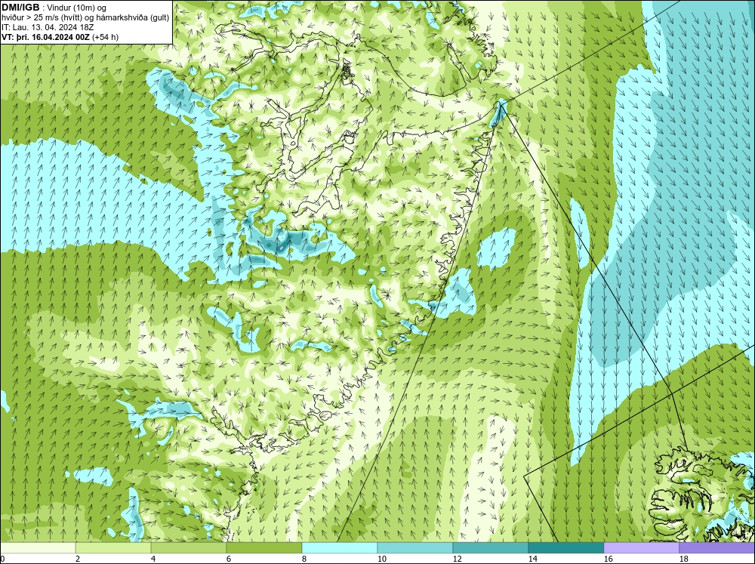Click the '(+54 h)' forecast offset text
Screen dimensions: 755x564
pyautogui.click(x=105, y=36)
